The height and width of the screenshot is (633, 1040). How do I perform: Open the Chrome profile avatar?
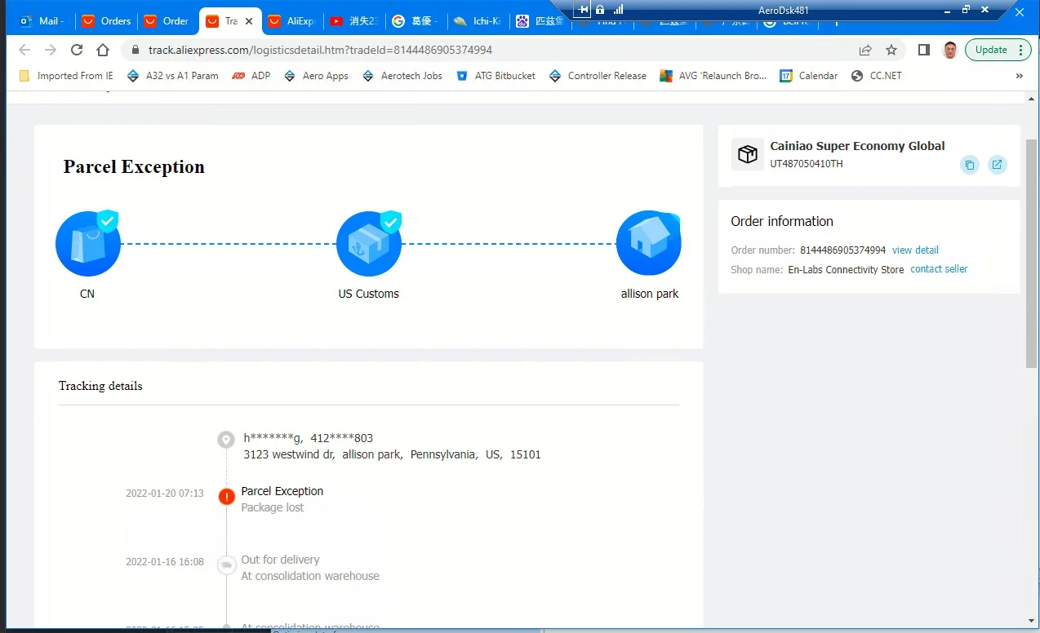949,50
